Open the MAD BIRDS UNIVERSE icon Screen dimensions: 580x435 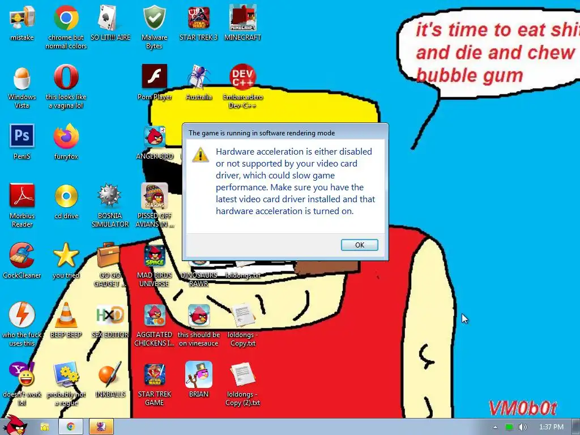pyautogui.click(x=154, y=256)
